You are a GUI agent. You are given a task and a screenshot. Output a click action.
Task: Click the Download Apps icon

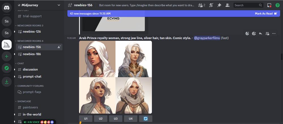pos(7,82)
